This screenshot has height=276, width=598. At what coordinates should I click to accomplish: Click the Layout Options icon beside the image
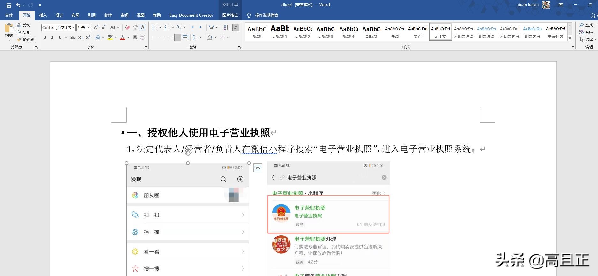[258, 167]
